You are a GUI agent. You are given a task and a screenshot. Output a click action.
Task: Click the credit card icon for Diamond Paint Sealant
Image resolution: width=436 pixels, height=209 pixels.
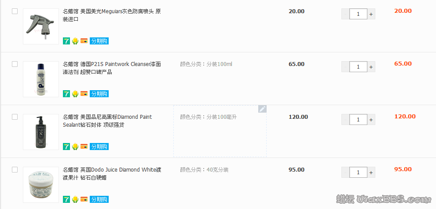tap(84, 147)
